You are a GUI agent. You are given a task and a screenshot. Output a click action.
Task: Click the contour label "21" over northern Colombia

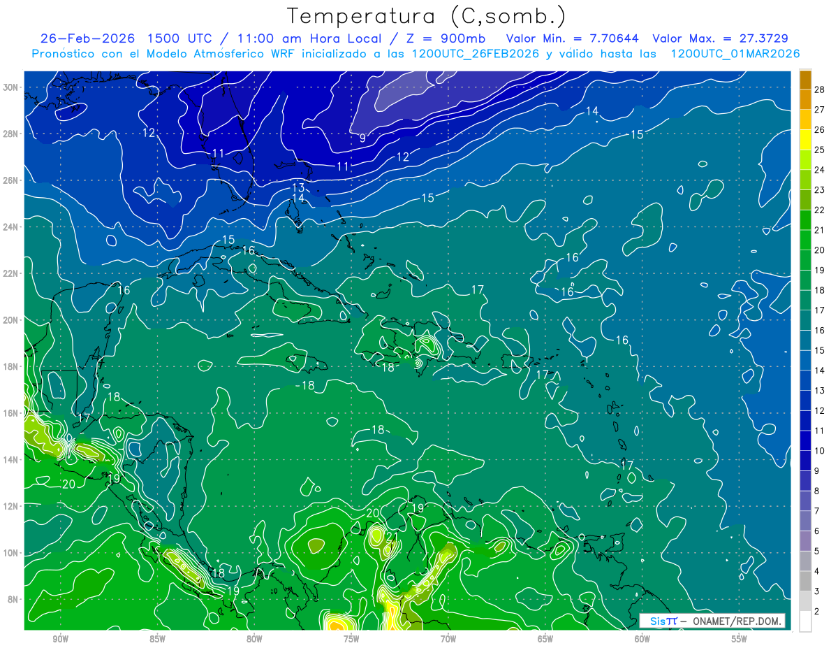(x=392, y=537)
